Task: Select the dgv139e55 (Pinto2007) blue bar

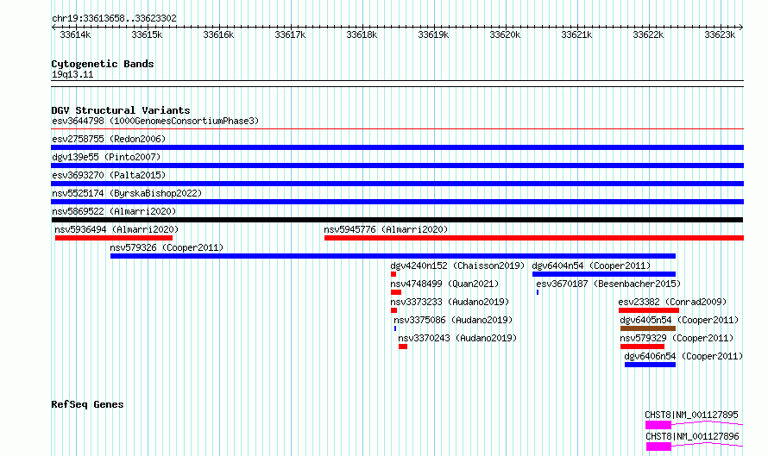Action: click(397, 166)
